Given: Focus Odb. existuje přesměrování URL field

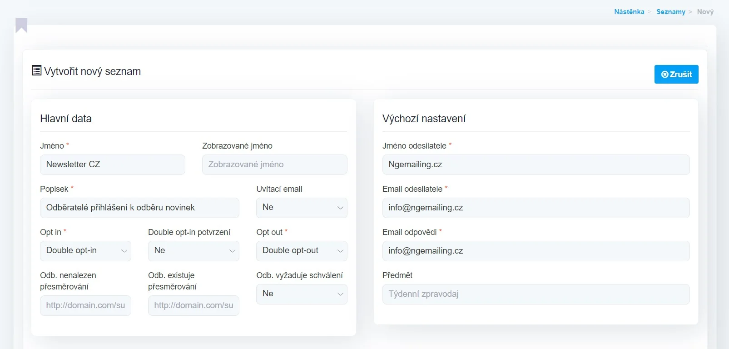Looking at the screenshot, I should click(x=193, y=305).
